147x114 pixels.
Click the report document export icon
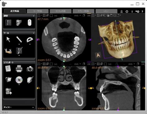8,69
